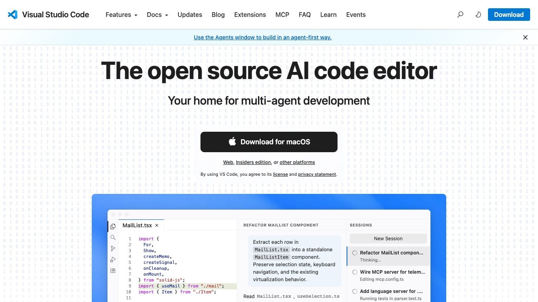This screenshot has width=538, height=302.
Task: Open the Source Control icon in the activity bar
Action: [113, 249]
